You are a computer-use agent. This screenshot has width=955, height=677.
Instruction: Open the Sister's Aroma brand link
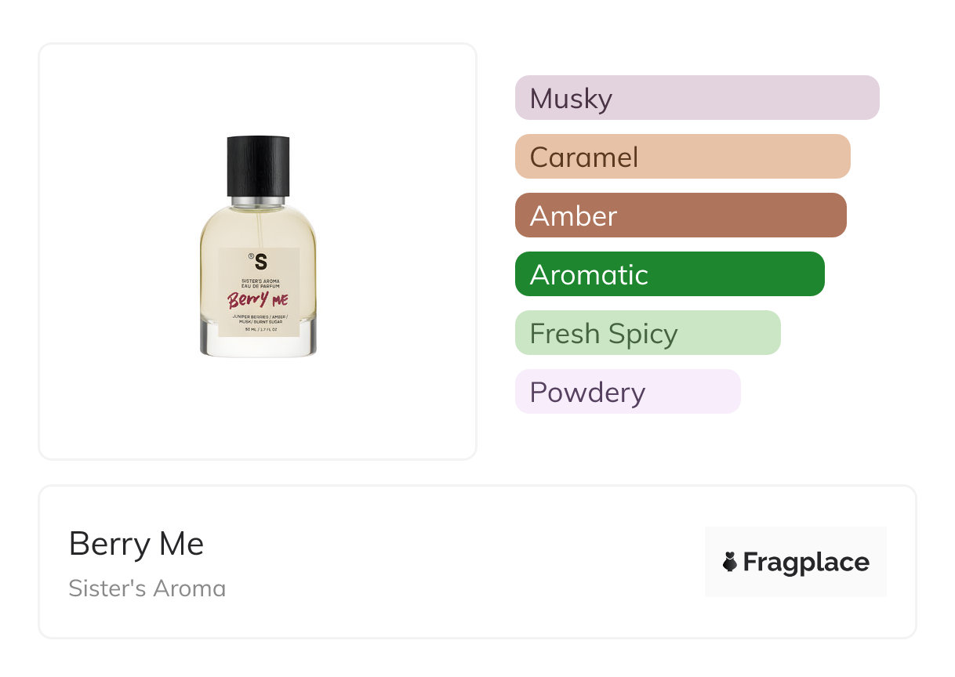point(147,588)
